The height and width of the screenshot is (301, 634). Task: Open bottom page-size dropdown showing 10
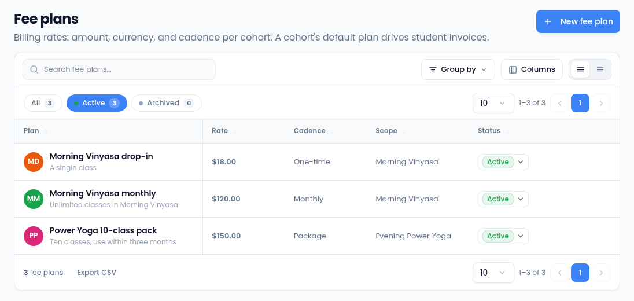pos(493,273)
